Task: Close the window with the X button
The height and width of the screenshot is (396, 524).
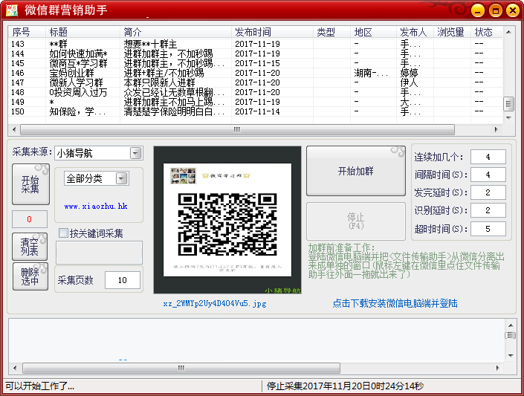Action: point(513,11)
